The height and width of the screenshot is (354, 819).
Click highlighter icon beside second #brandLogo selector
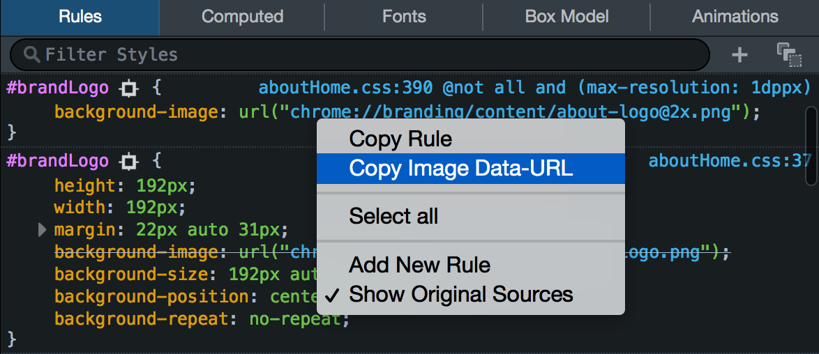click(x=128, y=162)
